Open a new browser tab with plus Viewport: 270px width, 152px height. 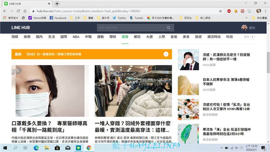pos(57,4)
